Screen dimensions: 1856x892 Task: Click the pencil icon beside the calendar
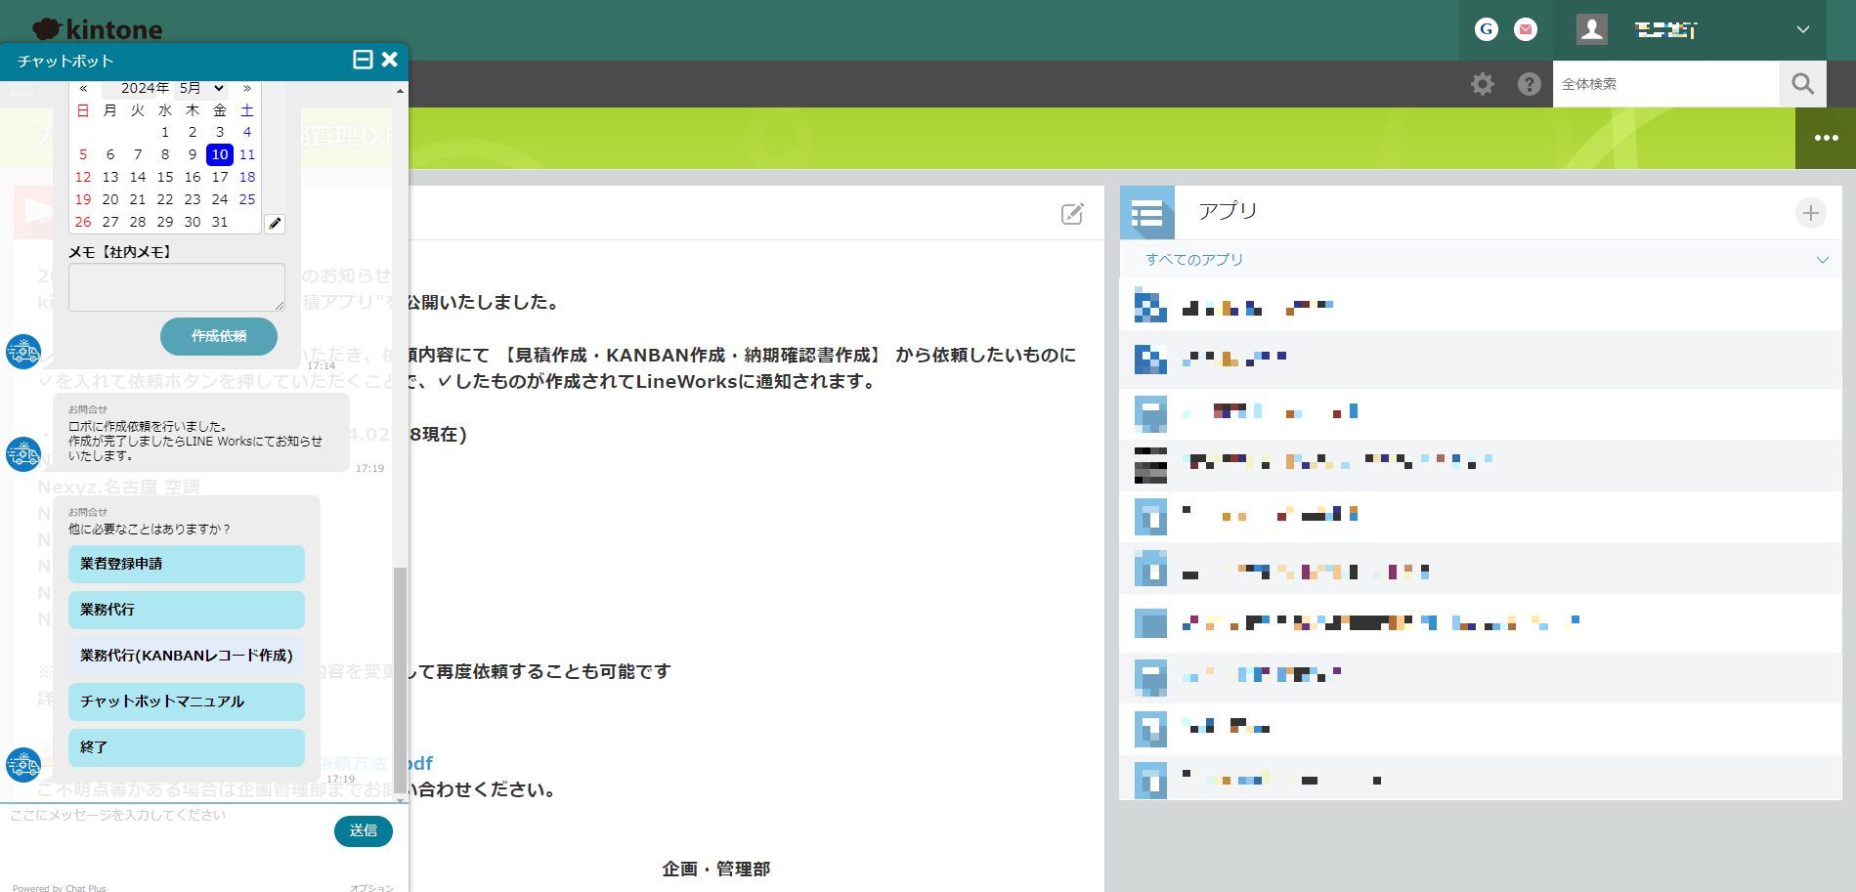pos(275,224)
